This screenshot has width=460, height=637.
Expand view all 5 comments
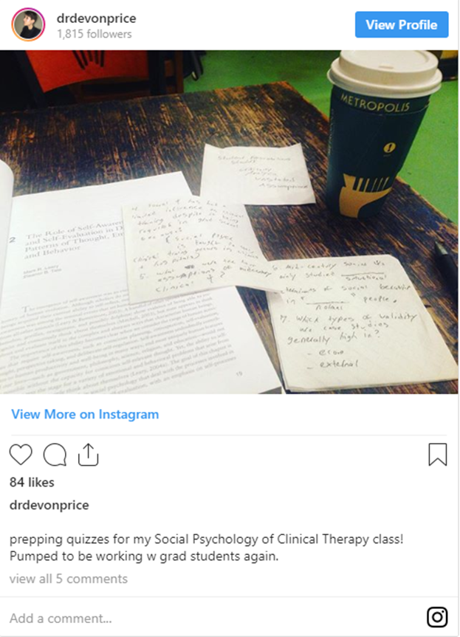[x=68, y=579]
